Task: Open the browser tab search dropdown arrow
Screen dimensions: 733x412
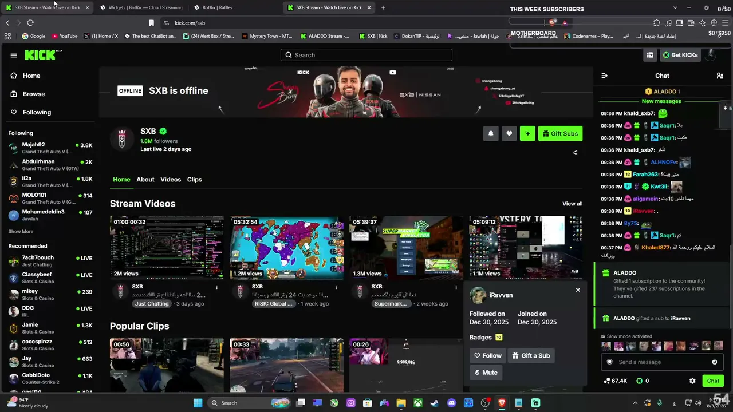Action: click(675, 7)
